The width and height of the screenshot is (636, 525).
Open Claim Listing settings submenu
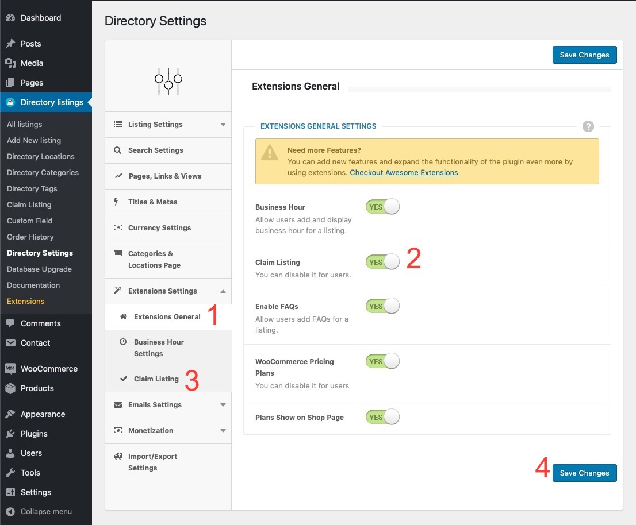click(x=168, y=379)
